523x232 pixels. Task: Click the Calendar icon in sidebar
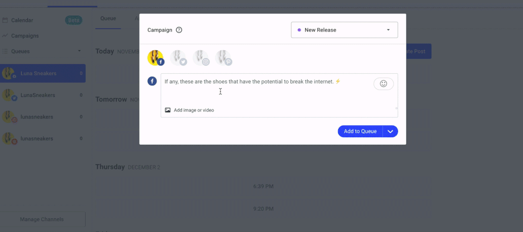click(x=5, y=20)
